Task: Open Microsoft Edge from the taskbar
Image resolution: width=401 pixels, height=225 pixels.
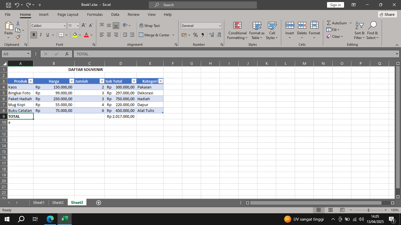Action: (50, 219)
